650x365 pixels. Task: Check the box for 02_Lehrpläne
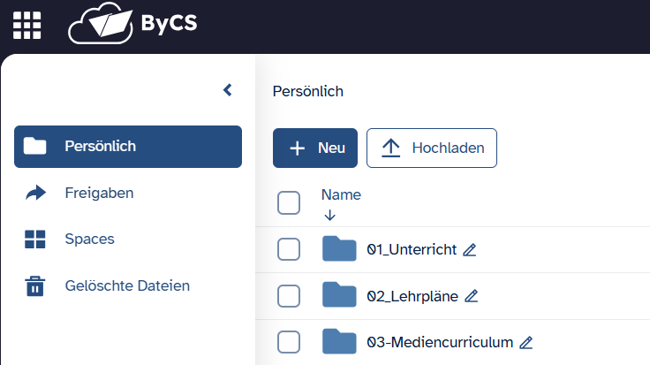coord(289,295)
